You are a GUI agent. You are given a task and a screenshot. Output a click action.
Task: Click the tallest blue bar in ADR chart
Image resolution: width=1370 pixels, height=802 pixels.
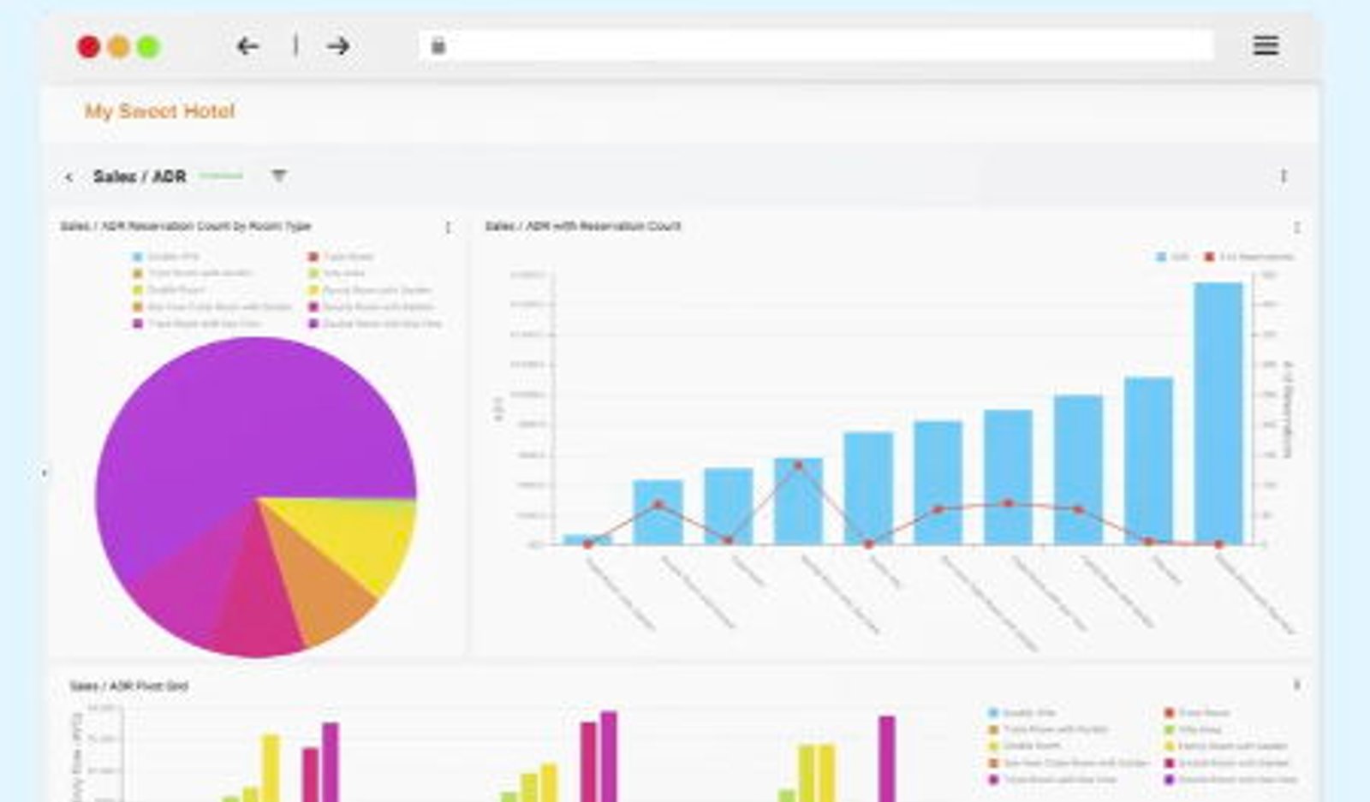click(x=1218, y=413)
